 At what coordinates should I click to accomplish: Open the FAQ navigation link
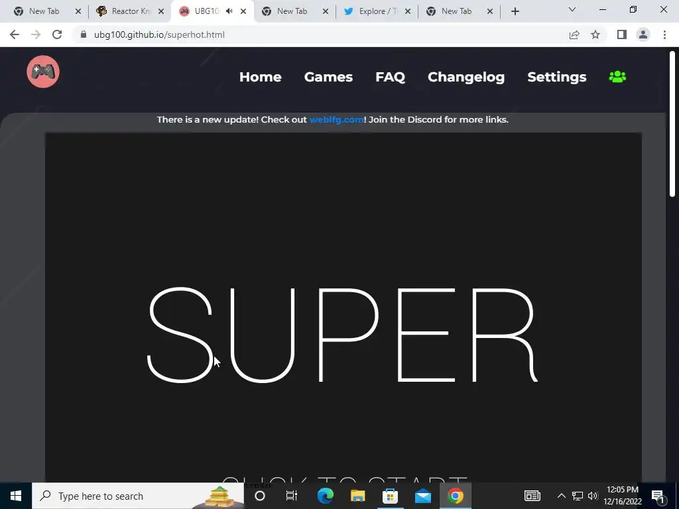(390, 77)
